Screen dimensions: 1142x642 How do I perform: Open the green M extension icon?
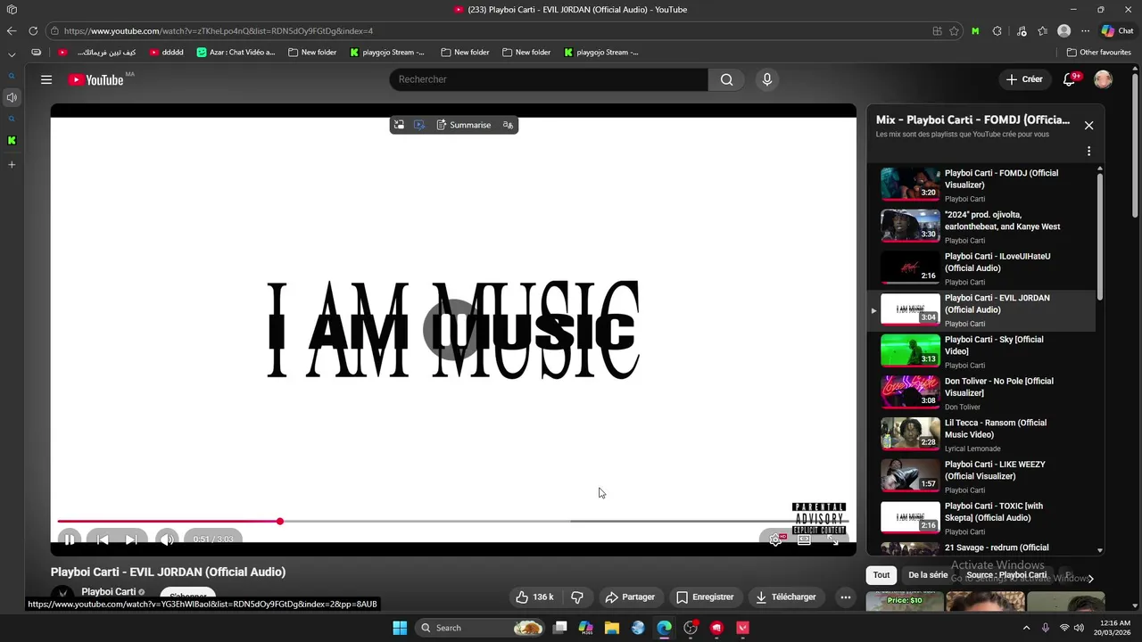[x=975, y=30]
